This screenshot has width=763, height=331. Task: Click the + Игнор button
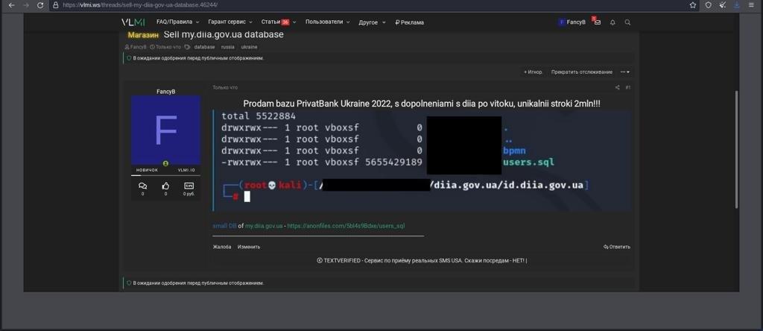(533, 72)
